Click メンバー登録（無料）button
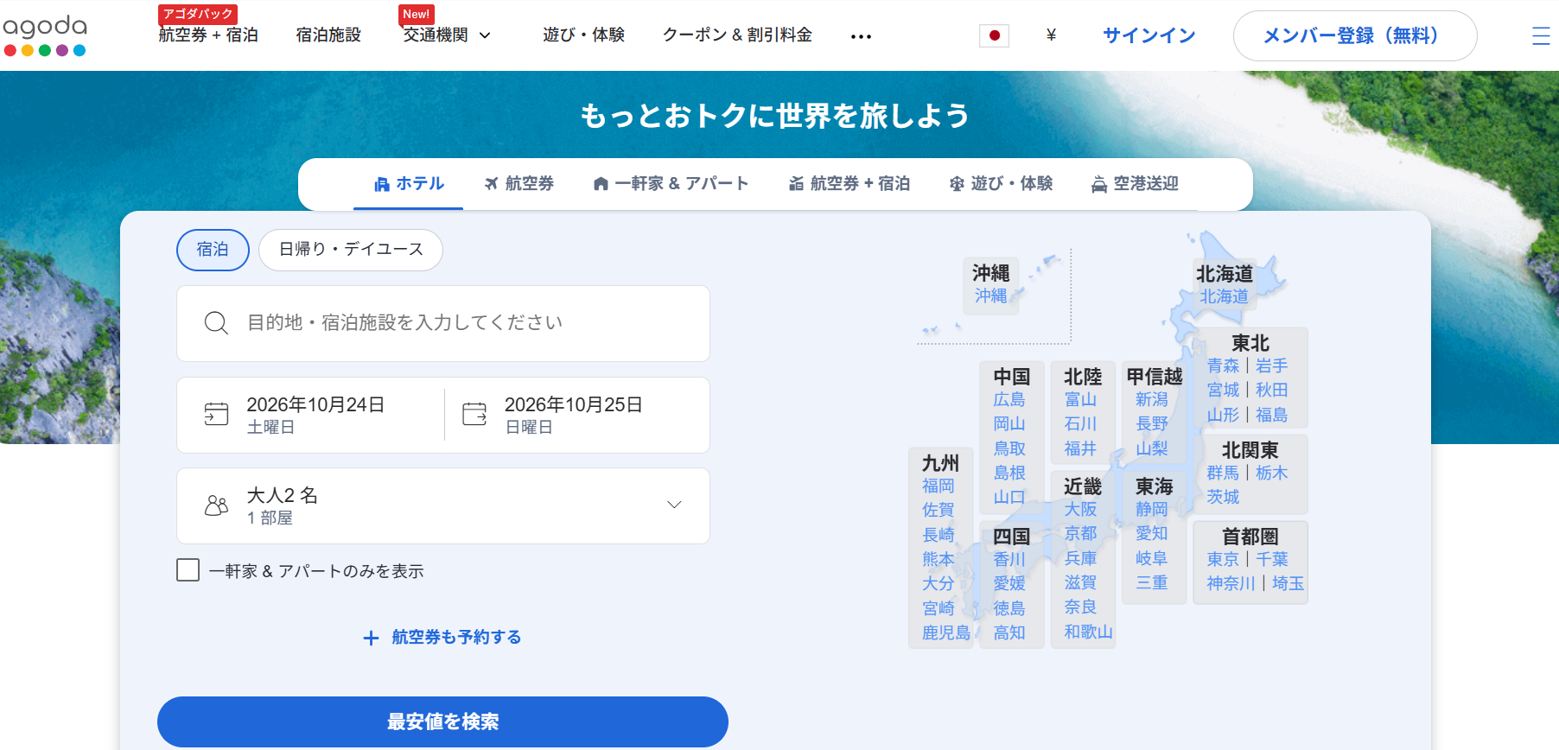 (x=1355, y=35)
